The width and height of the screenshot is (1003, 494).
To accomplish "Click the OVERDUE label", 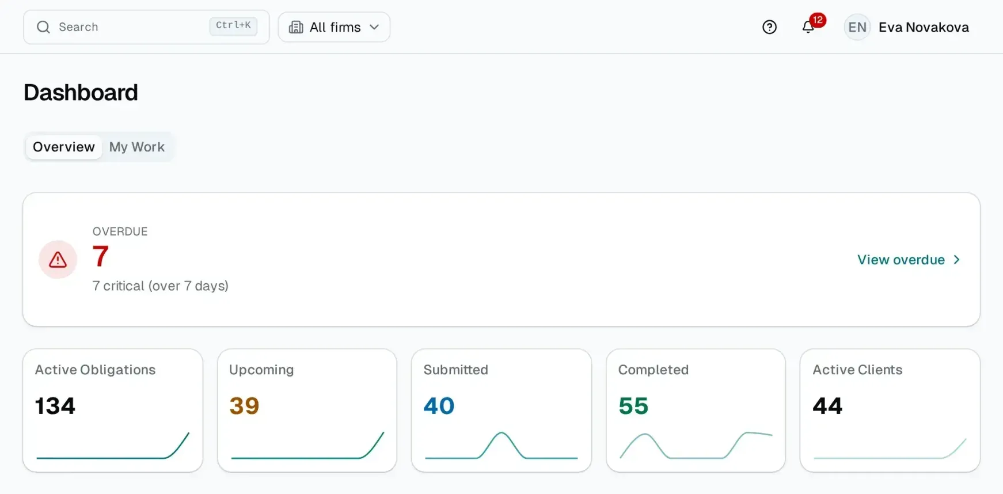I will [x=120, y=231].
